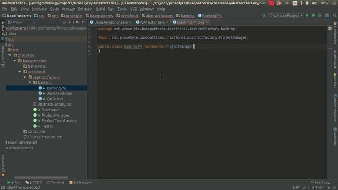Image resolution: width=338 pixels, height=190 pixels.
Task: Click Scroll from Source target icon
Action: 64,22
